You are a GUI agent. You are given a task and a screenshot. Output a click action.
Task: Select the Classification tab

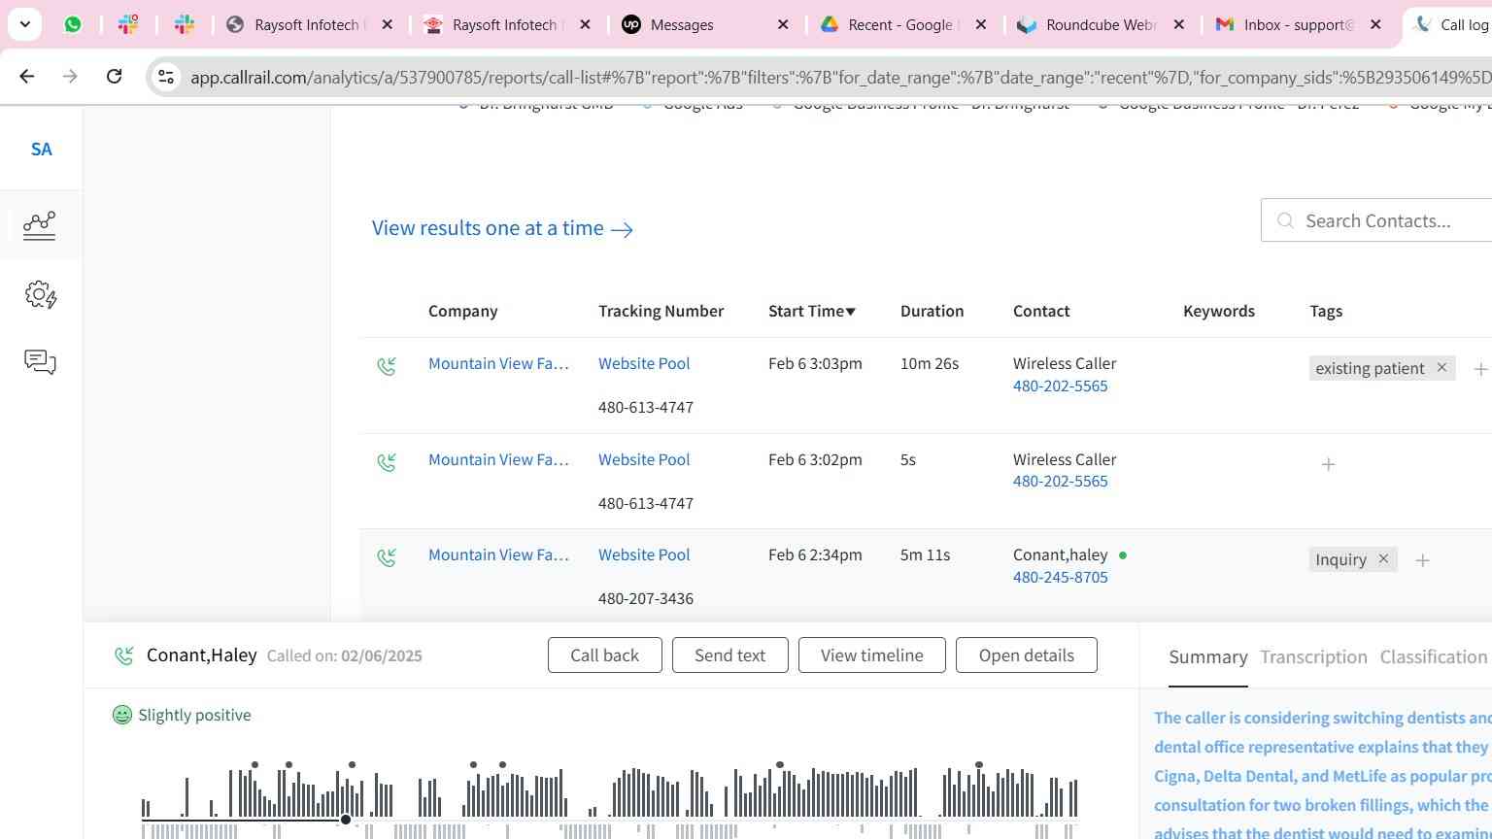point(1433,657)
